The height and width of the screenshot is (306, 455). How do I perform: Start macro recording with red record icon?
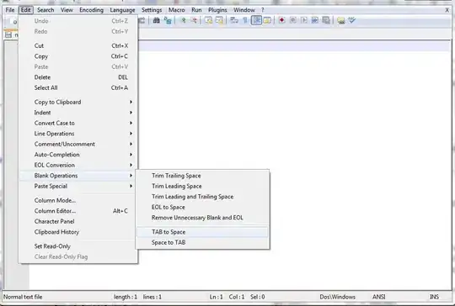(281, 20)
